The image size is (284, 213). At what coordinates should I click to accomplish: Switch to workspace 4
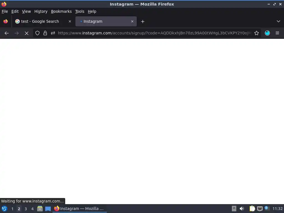[x=32, y=209]
